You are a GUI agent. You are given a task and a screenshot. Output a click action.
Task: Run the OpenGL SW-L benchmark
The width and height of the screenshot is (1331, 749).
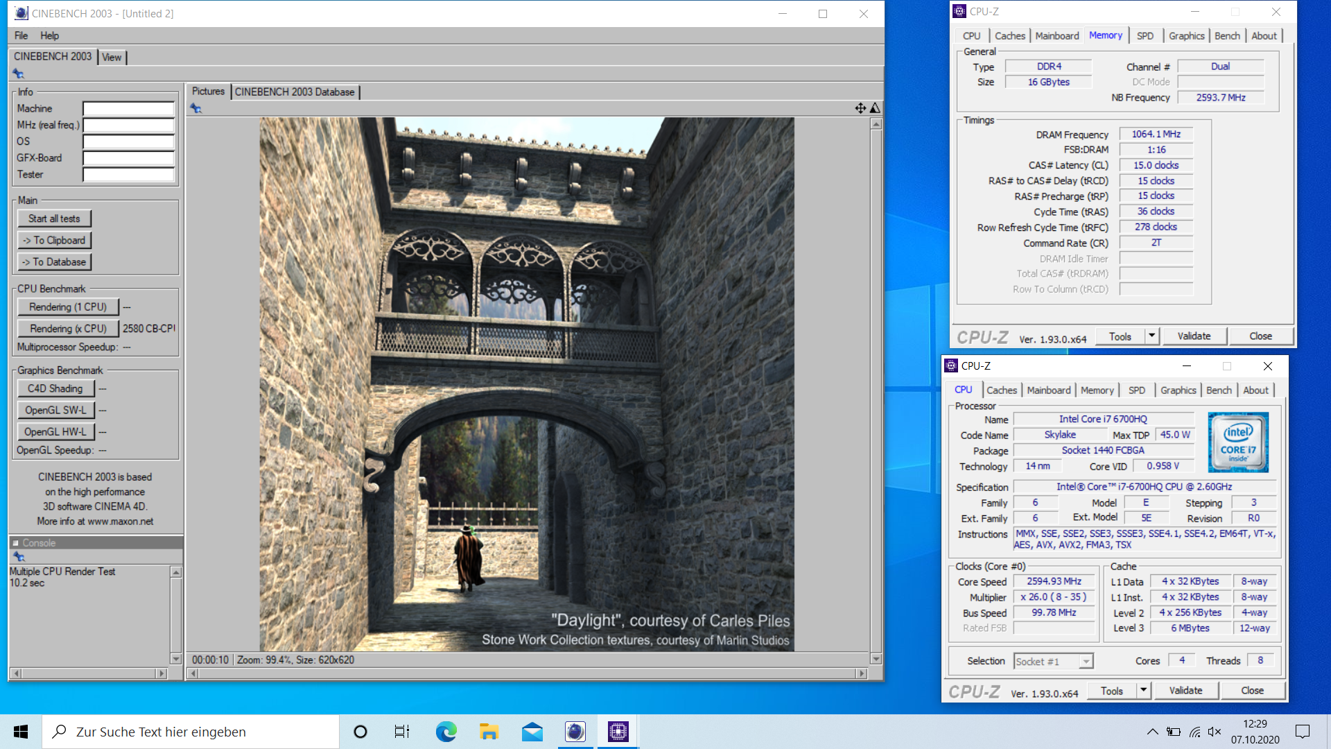pyautogui.click(x=55, y=410)
